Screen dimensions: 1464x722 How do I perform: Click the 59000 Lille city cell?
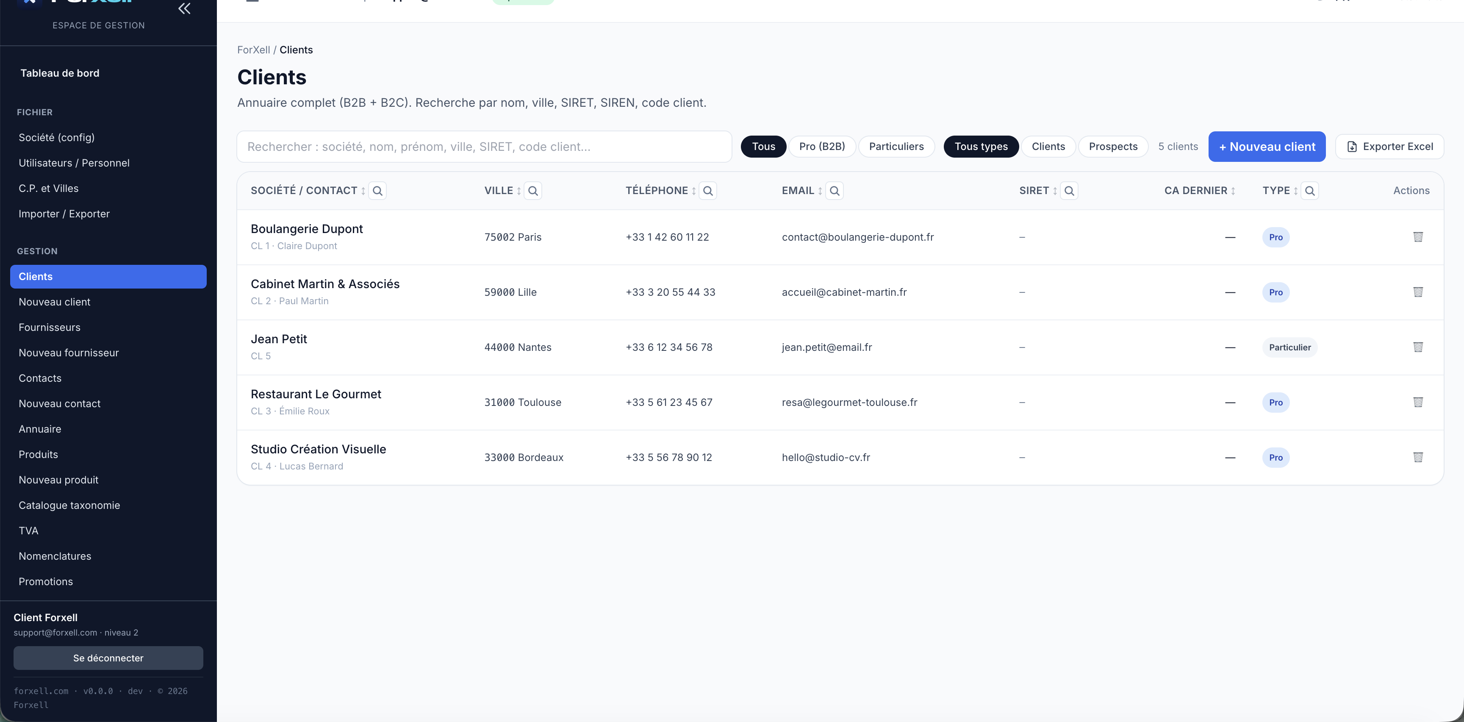(510, 292)
